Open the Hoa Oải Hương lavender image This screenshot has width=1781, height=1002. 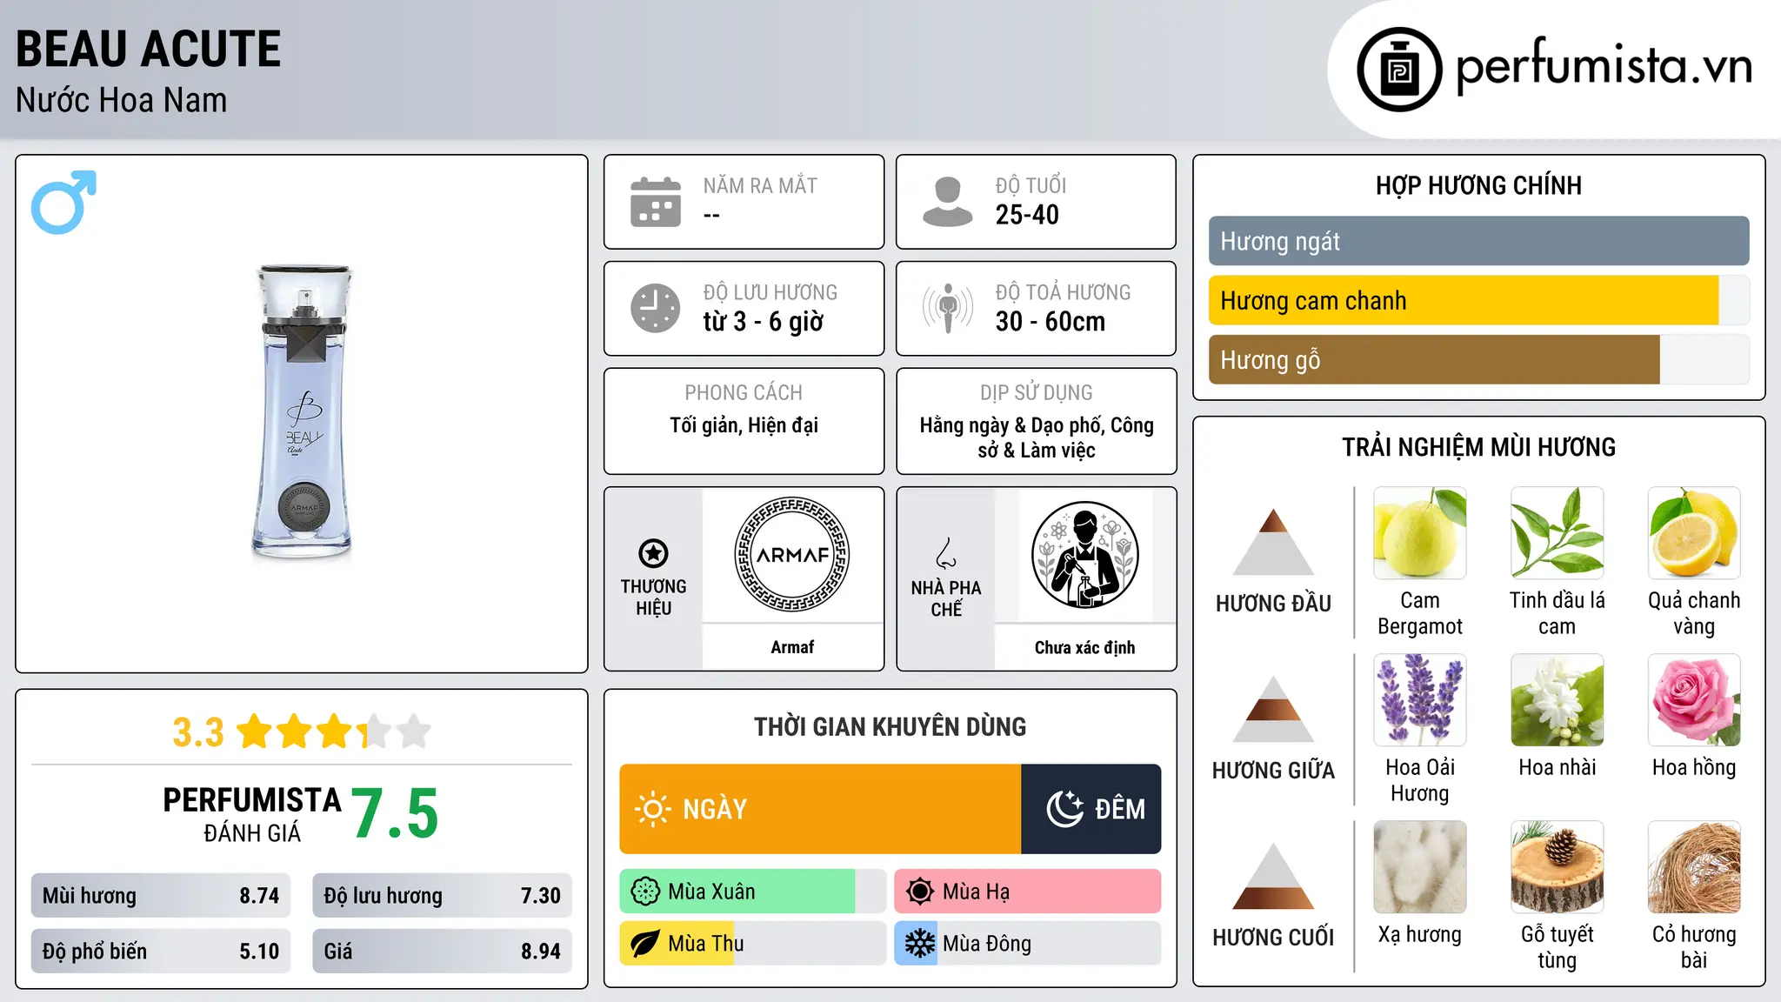[1420, 699]
